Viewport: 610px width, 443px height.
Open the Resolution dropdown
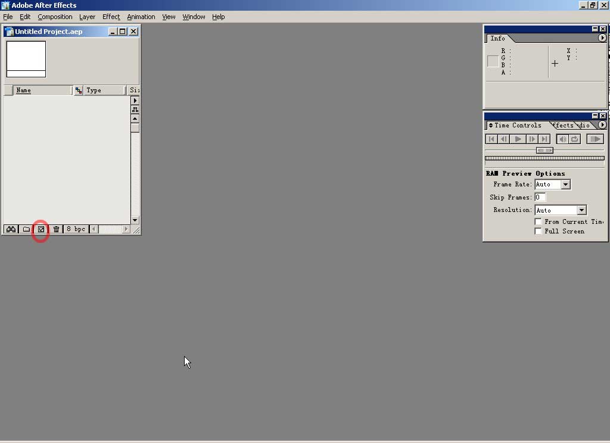(581, 210)
